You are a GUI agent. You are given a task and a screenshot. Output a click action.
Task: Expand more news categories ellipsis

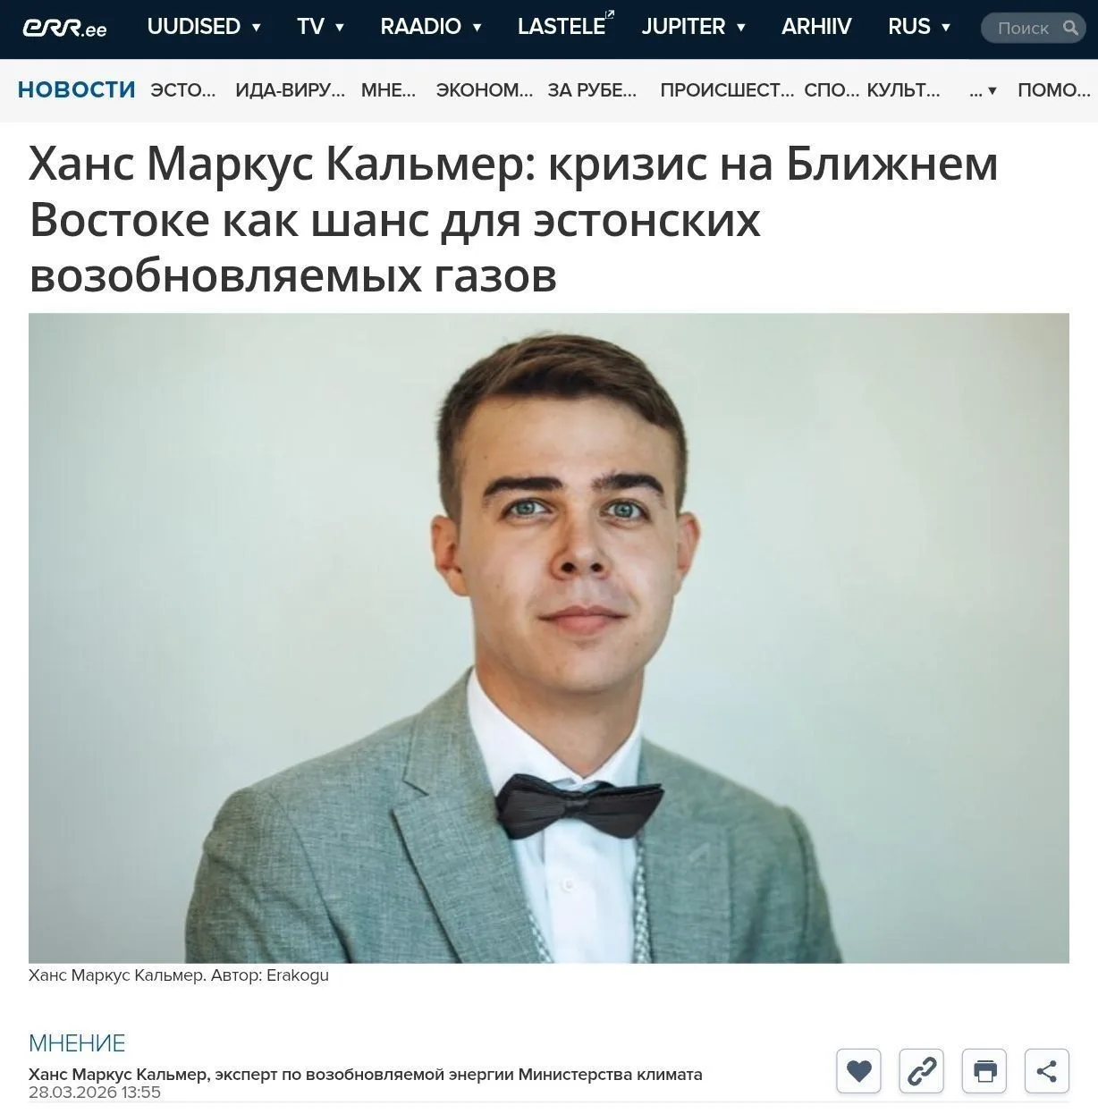(x=983, y=90)
